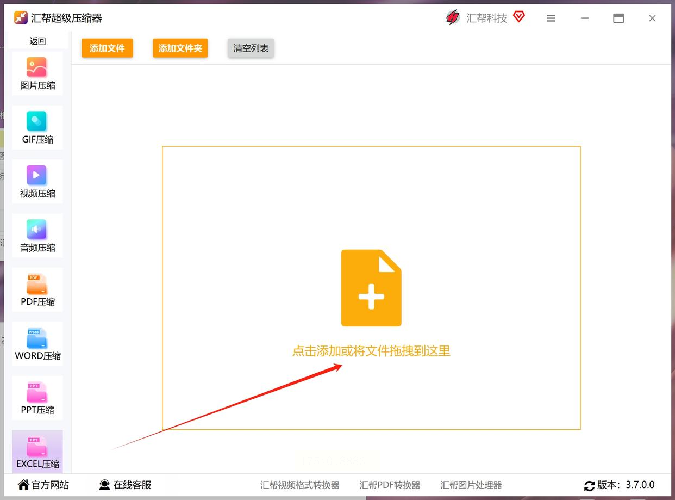The height and width of the screenshot is (500, 675).
Task: Open the 汇帮图片处理器 link
Action: (x=471, y=485)
